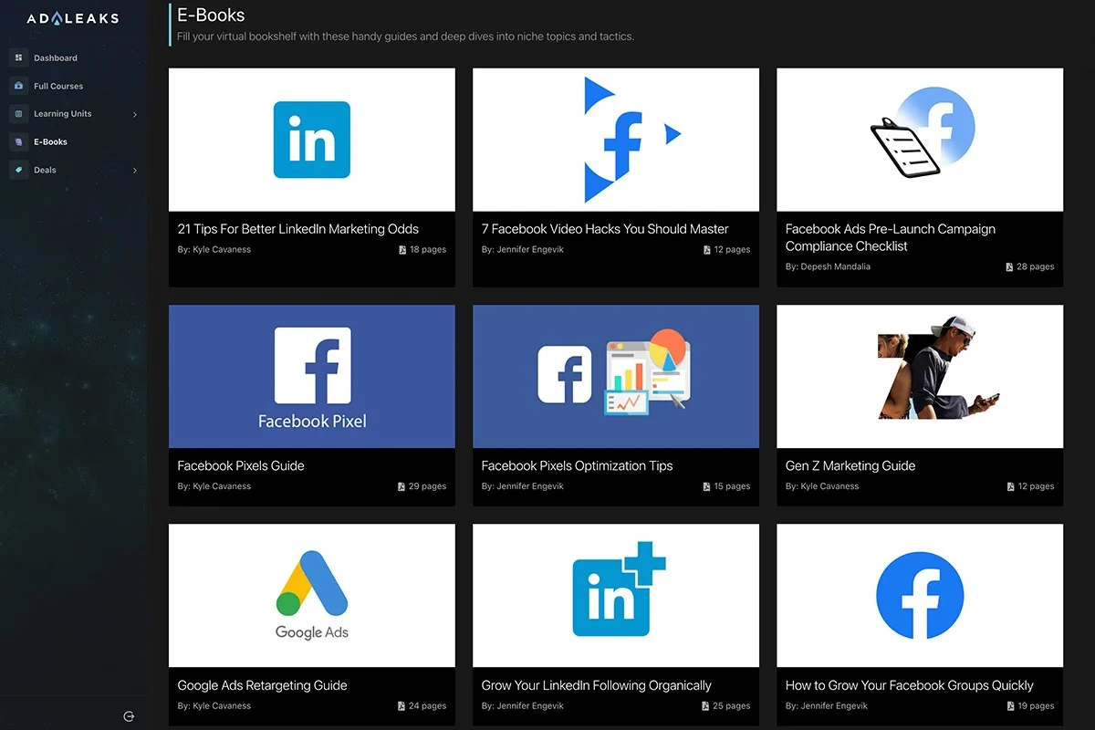This screenshot has height=730, width=1095.
Task: Select E-Books menu item
Action: (50, 141)
